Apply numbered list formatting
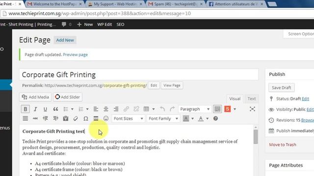The image size is (314, 176). tap(81, 109)
